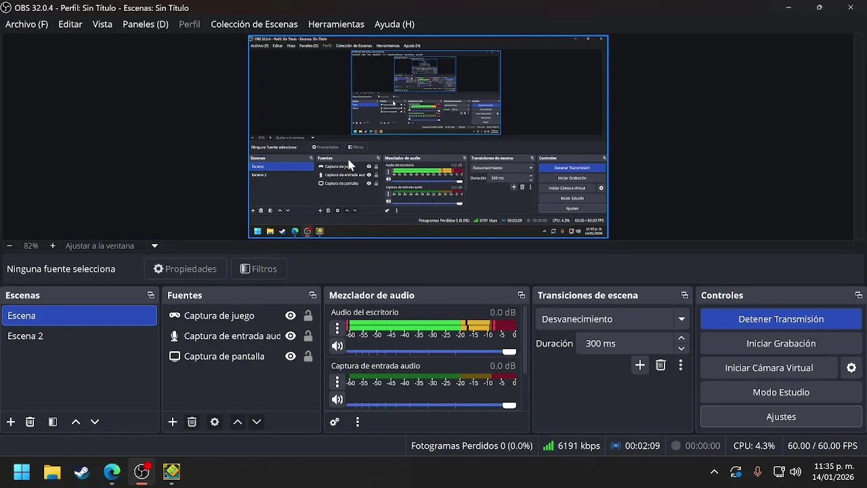This screenshot has width=867, height=488.
Task: Open the Herramientas menu
Action: click(x=336, y=24)
